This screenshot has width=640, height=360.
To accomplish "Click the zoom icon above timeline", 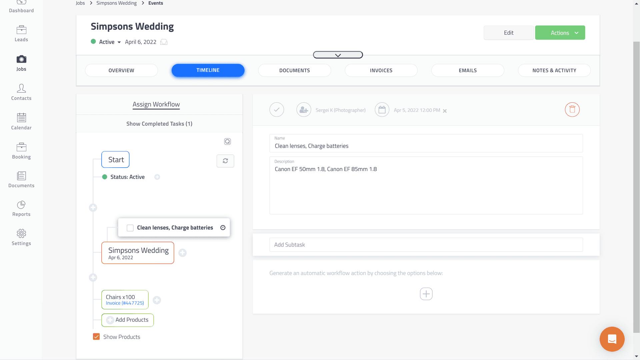I will (x=227, y=142).
